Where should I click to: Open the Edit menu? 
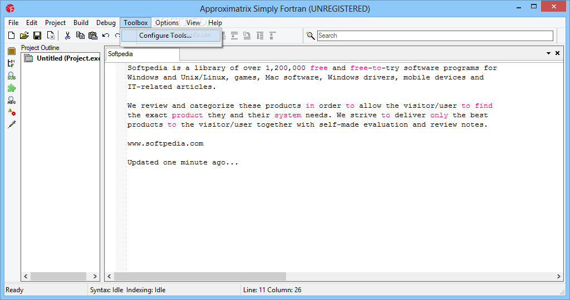[x=32, y=22]
